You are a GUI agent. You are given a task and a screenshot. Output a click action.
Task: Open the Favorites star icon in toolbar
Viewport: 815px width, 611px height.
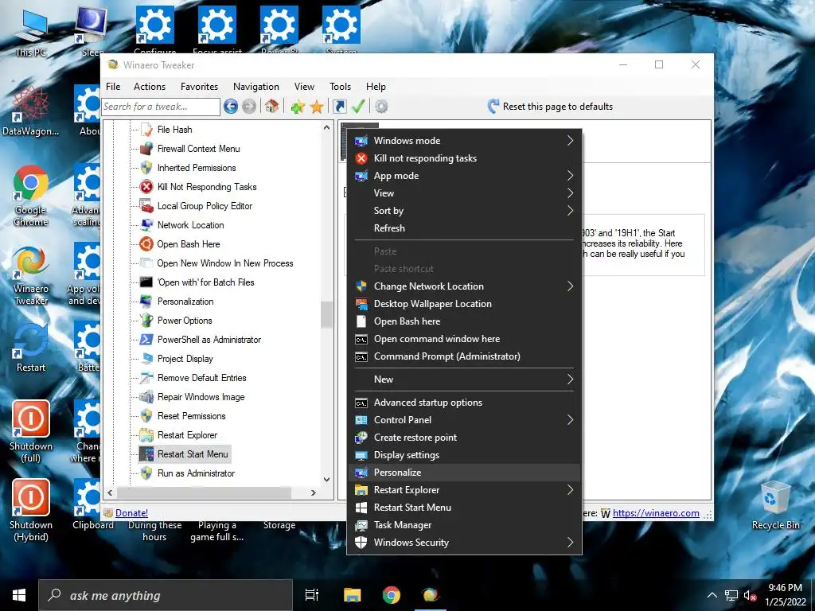[x=317, y=107]
